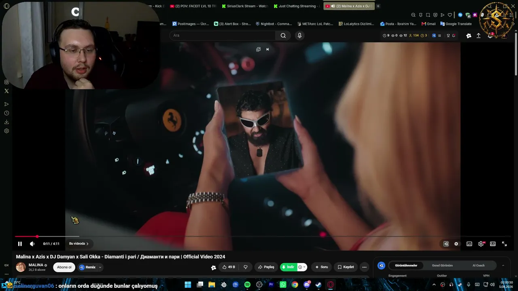The height and width of the screenshot is (291, 518).
Task: Subscribe with the 'Abone ol' button
Action: pos(64,267)
